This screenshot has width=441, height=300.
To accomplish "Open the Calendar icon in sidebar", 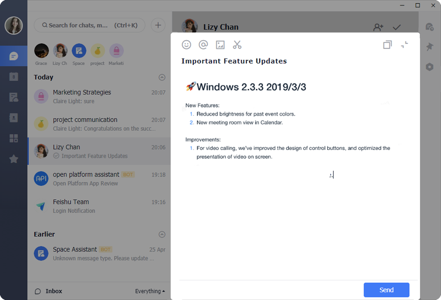I will pyautogui.click(x=14, y=77).
